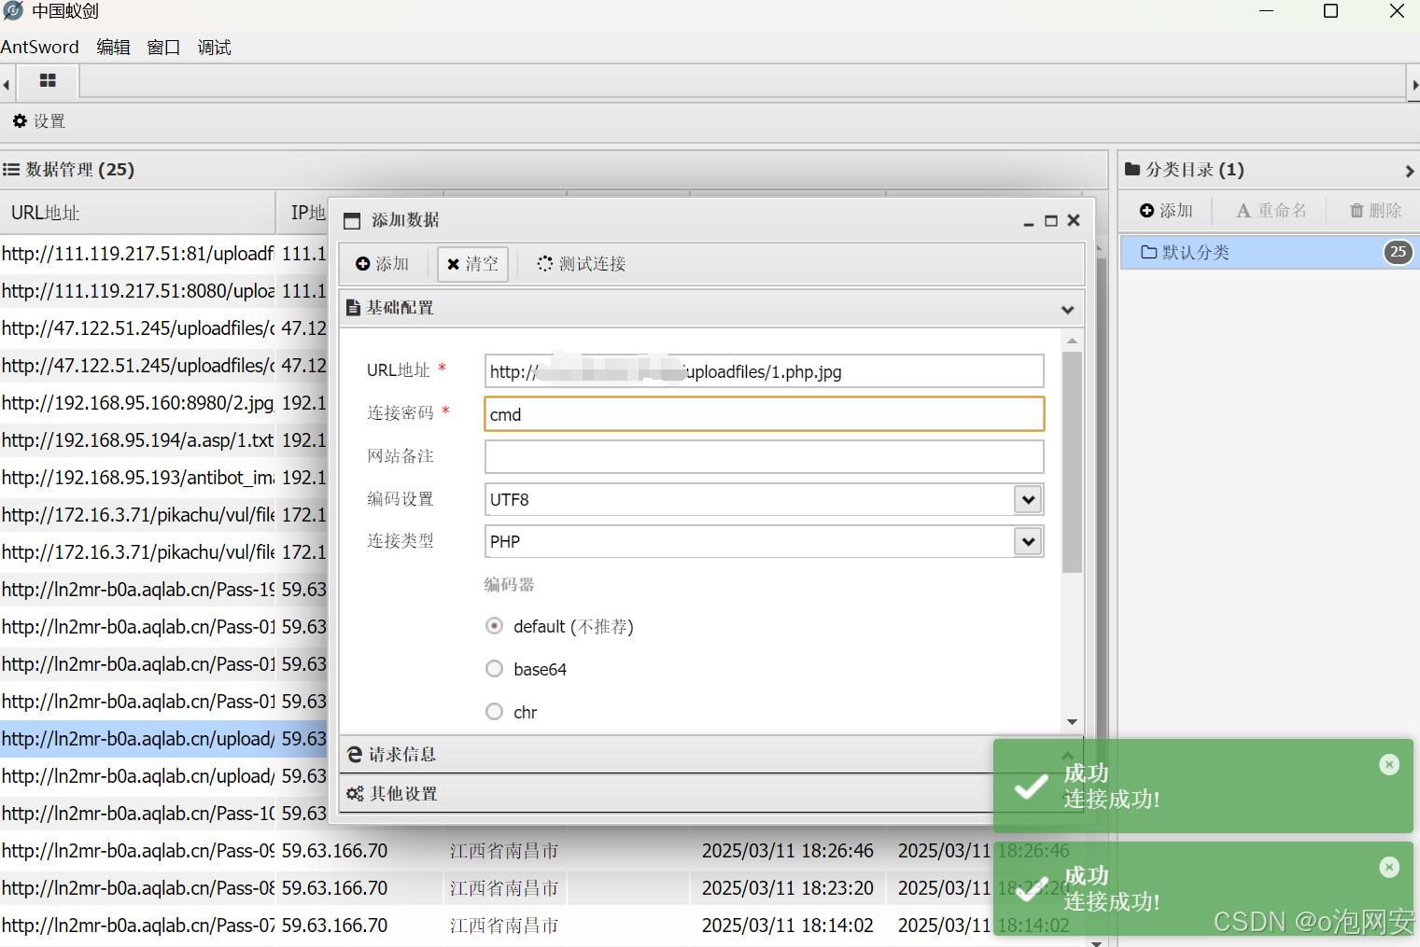This screenshot has width=1420, height=947.
Task: Click the empty 网站备注 field
Action: click(x=764, y=456)
